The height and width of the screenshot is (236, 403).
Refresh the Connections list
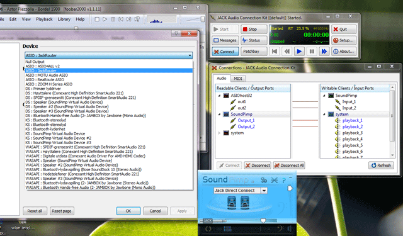click(381, 166)
